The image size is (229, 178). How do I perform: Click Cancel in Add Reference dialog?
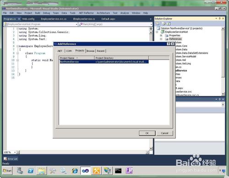[164, 133]
